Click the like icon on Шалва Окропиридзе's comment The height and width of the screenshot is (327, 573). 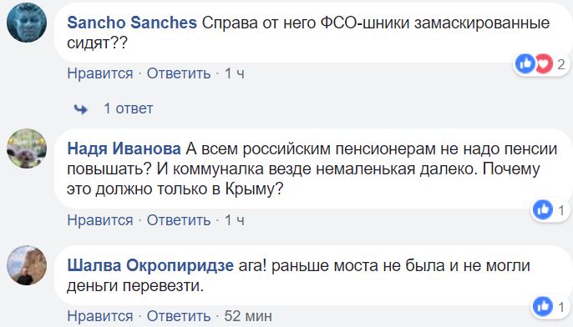point(543,307)
